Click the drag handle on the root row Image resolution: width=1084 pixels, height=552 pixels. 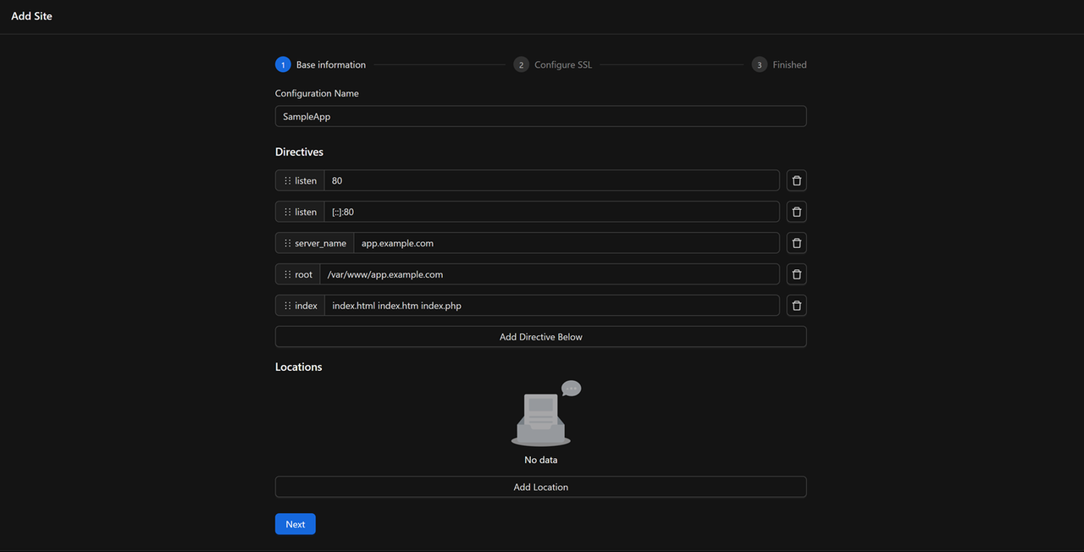pyautogui.click(x=287, y=273)
